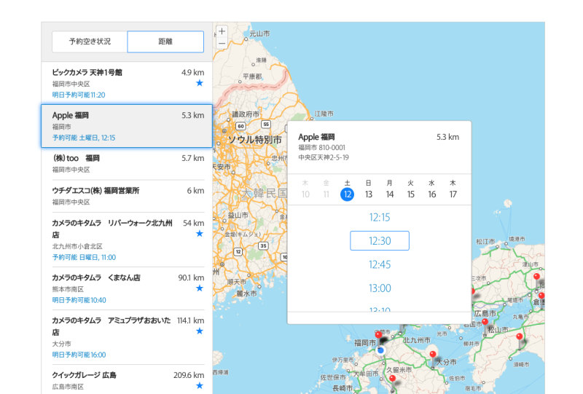Switch to the 予約空き状況 tab
The width and height of the screenshot is (583, 394).
[x=90, y=42]
